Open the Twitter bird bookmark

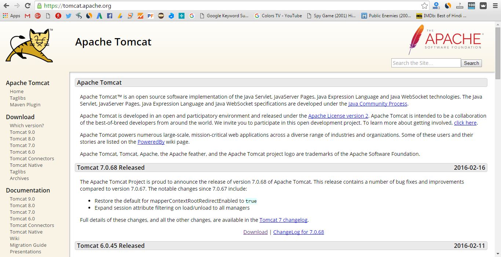(69, 16)
